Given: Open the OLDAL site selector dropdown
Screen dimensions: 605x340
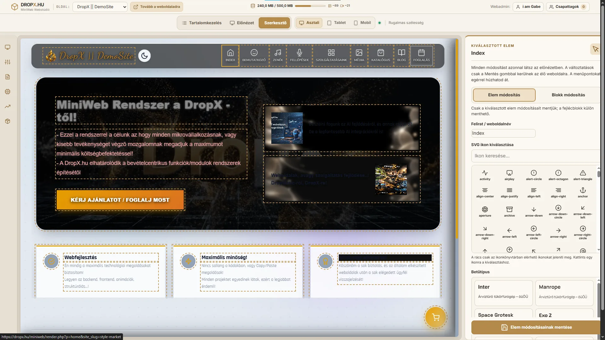Looking at the screenshot, I should (x=100, y=7).
